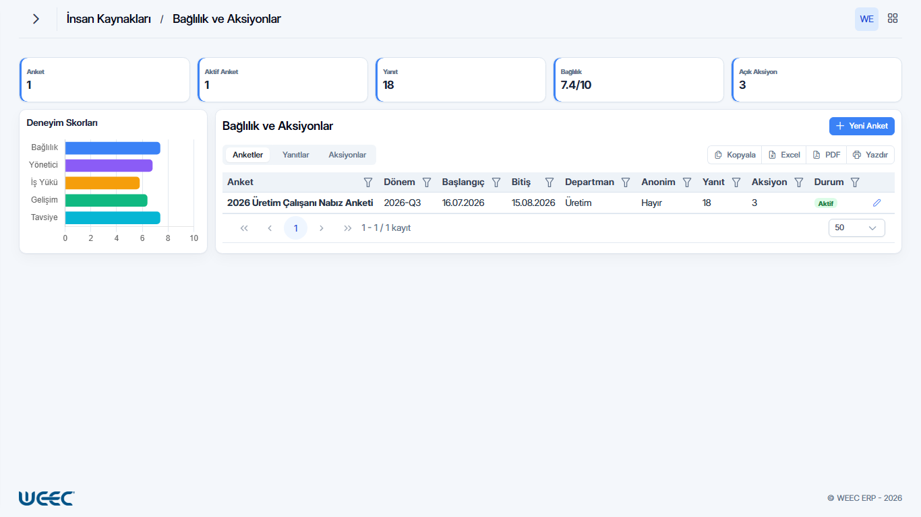
Task: Print table with Yazdır button
Action: (870, 155)
